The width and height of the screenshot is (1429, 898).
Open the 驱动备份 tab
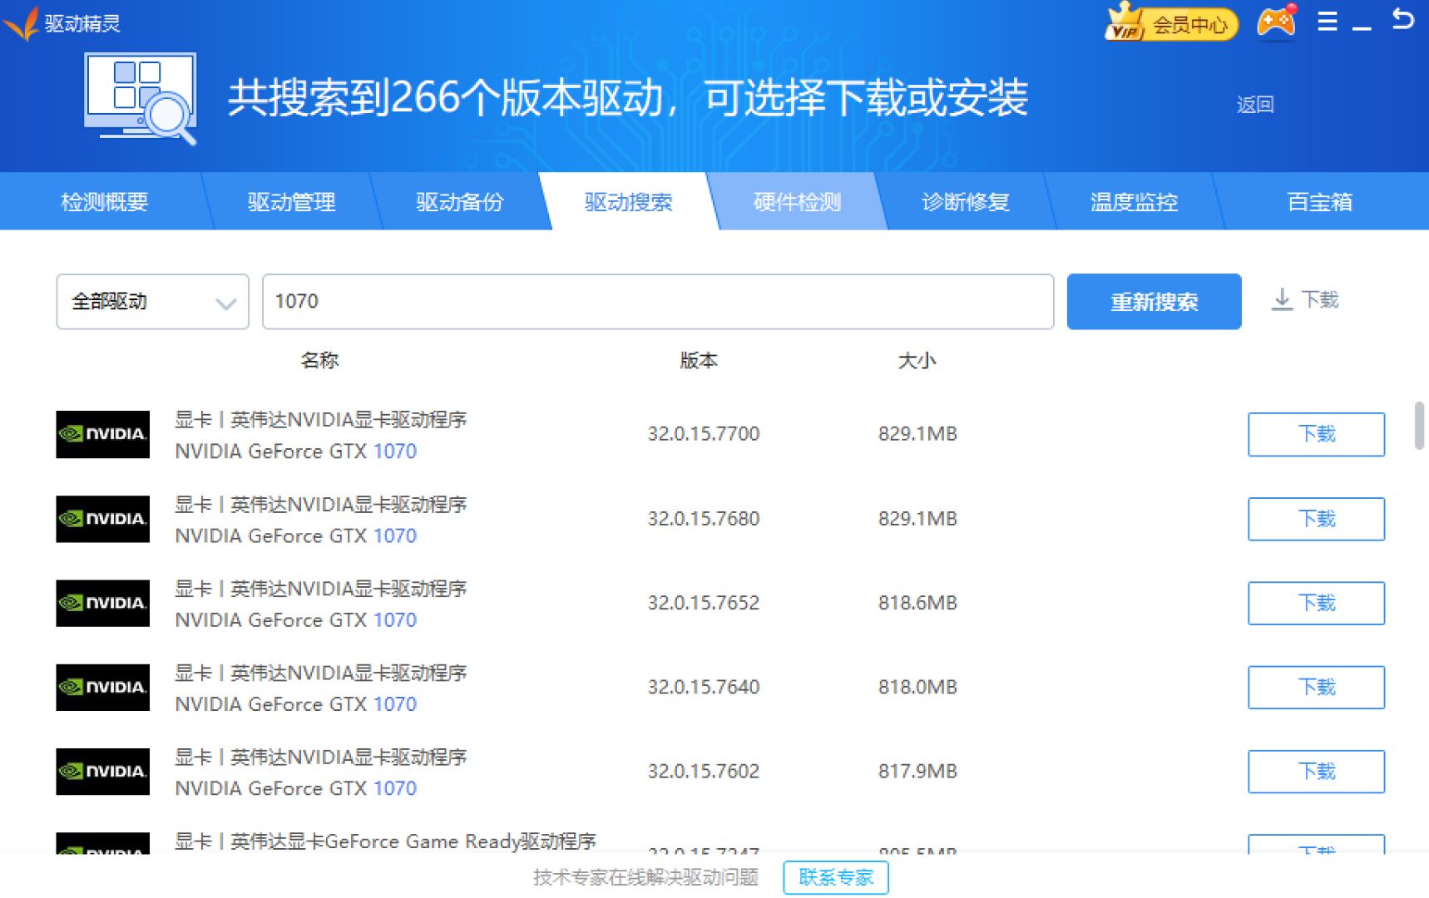click(x=460, y=202)
